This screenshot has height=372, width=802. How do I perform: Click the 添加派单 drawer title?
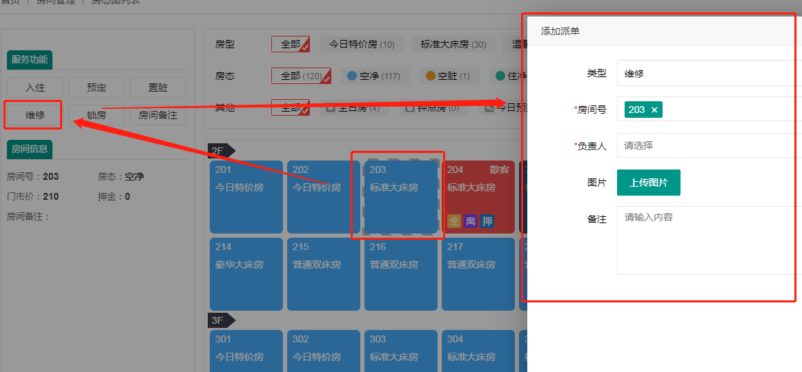[560, 31]
